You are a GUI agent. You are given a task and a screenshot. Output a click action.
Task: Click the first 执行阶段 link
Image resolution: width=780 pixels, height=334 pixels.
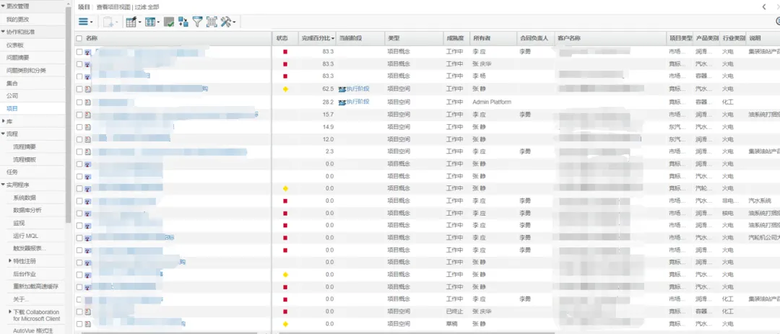(357, 89)
